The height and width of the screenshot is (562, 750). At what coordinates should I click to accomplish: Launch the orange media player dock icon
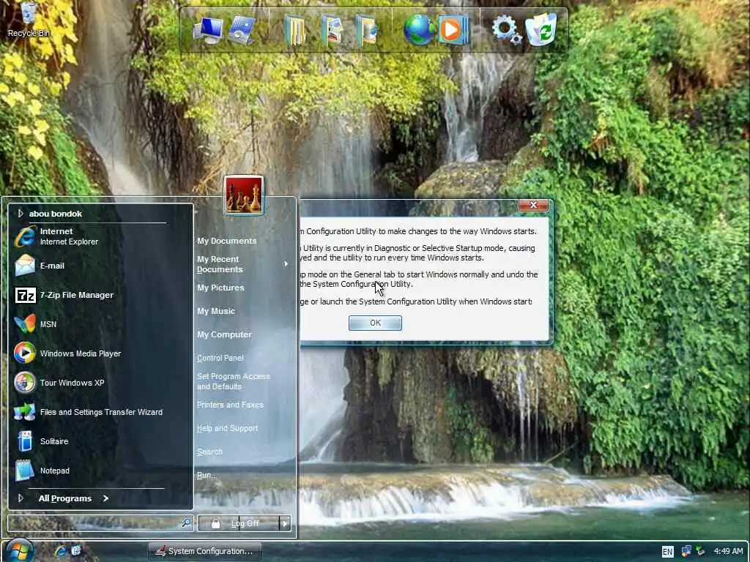[x=453, y=29]
